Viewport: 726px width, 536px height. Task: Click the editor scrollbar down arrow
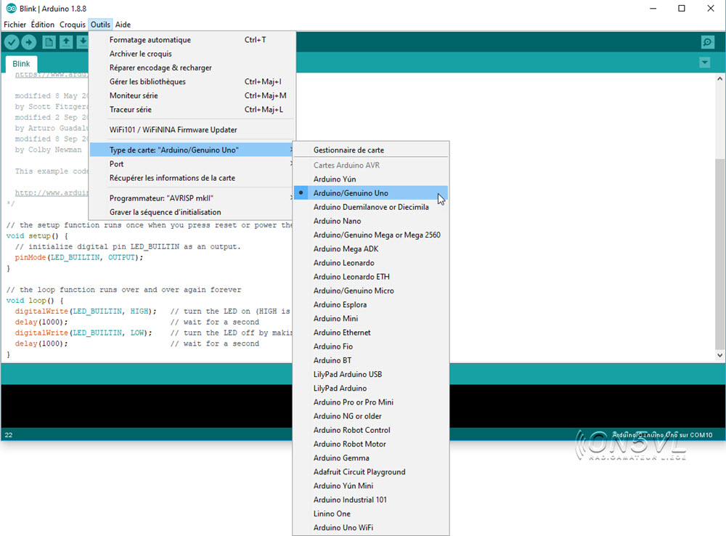pyautogui.click(x=719, y=355)
